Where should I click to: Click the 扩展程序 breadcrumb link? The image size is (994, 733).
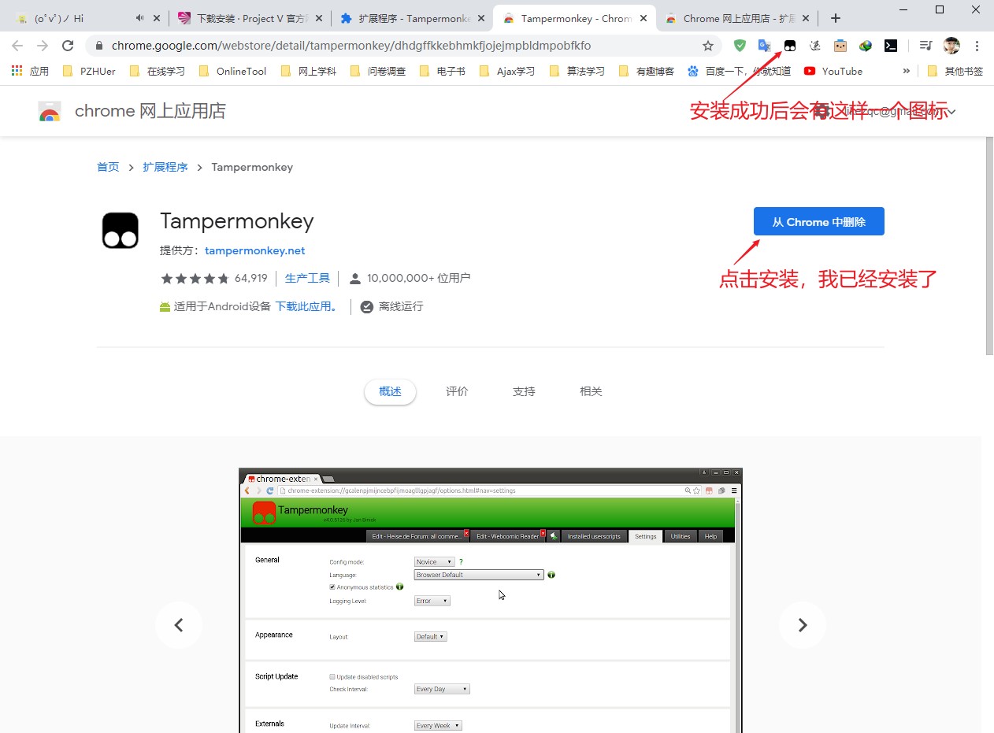click(x=165, y=167)
